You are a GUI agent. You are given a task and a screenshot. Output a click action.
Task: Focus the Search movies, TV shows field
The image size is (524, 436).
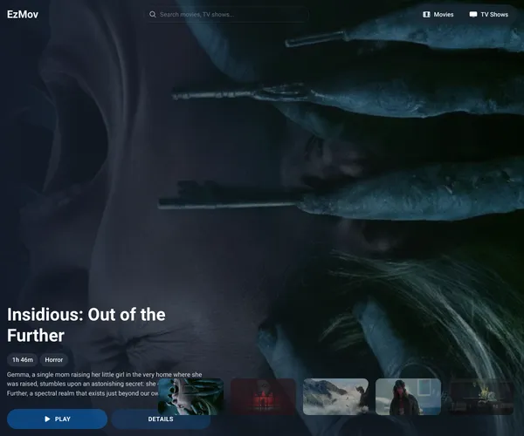click(226, 14)
